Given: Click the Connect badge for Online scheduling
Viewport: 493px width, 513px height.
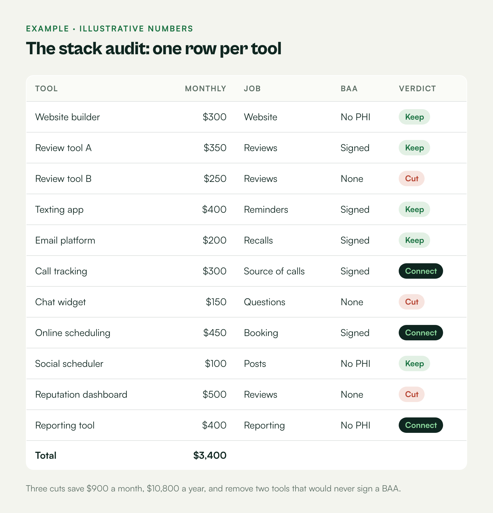Looking at the screenshot, I should point(421,333).
